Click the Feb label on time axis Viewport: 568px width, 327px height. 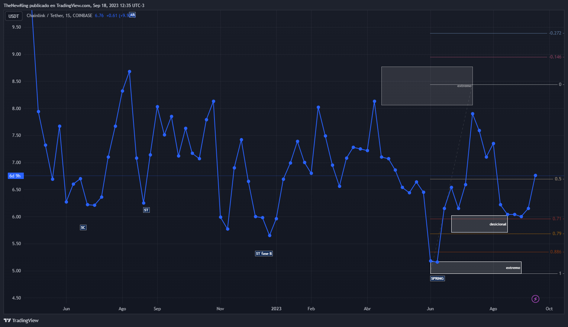click(x=311, y=309)
